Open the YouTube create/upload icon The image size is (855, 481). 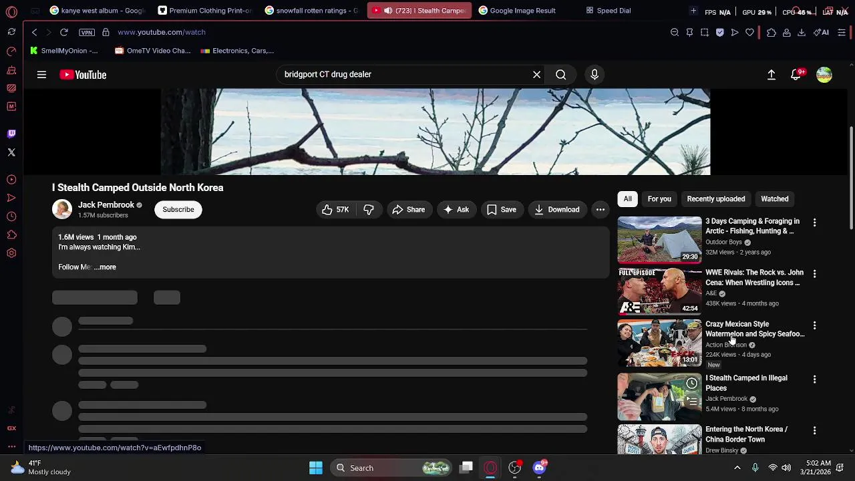point(772,75)
